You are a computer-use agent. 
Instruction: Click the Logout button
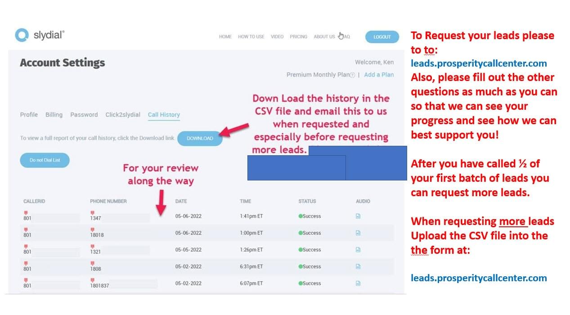[382, 37]
